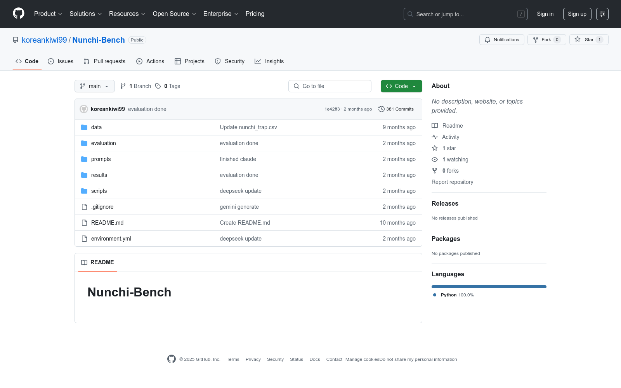Expand the Solutions dropdown
The width and height of the screenshot is (621, 388).
click(86, 14)
